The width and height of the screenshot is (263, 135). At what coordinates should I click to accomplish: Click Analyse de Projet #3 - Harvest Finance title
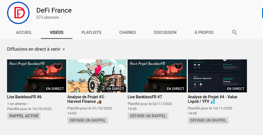coord(86,99)
